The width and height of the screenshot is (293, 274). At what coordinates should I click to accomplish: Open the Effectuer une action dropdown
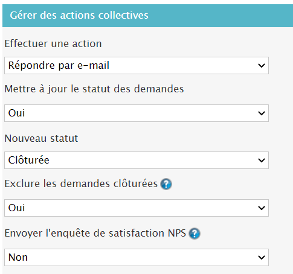pos(137,65)
